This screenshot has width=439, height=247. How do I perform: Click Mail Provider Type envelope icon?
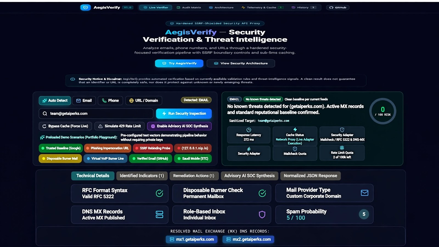365,193
